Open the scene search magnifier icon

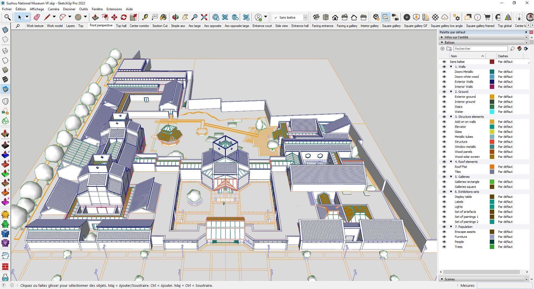pos(18,26)
